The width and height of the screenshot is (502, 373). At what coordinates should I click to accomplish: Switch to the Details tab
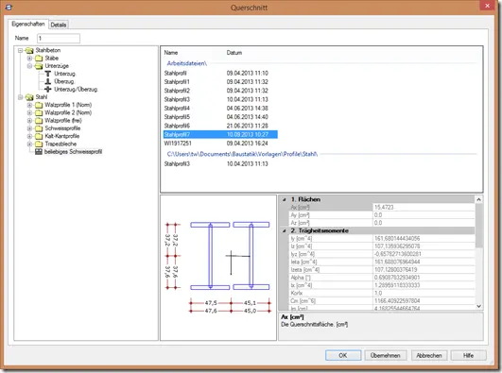click(x=59, y=25)
